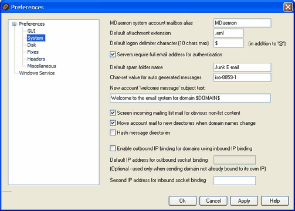The image size is (295, 211).
Task: Click the 'Default attachment extension' label
Action: 140,33
